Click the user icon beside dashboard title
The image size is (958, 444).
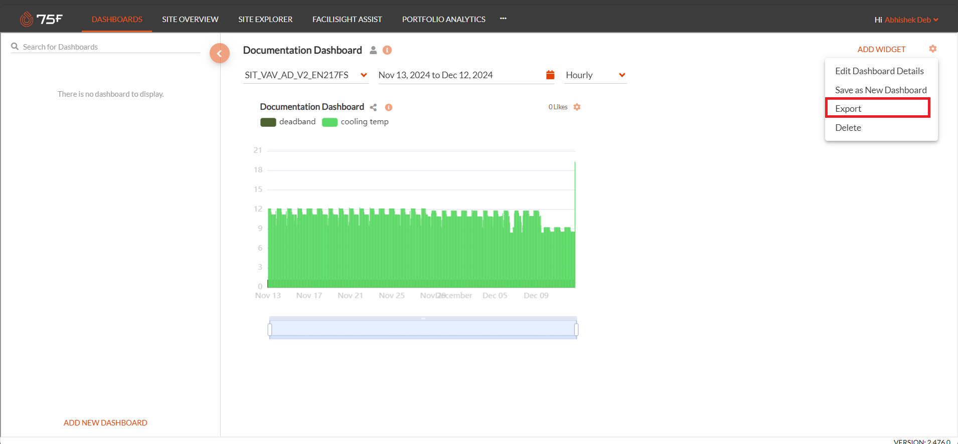tap(373, 50)
